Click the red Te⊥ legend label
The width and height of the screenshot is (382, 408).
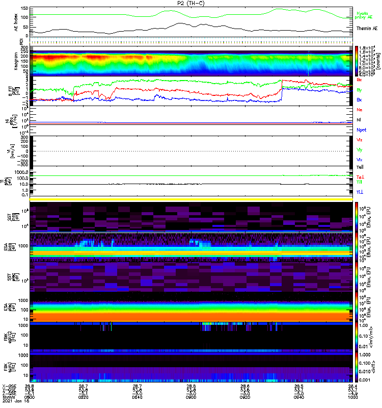[360, 177]
